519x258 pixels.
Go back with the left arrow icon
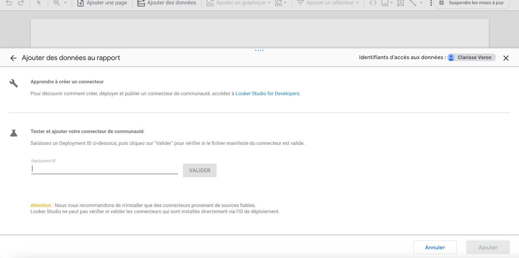point(13,58)
